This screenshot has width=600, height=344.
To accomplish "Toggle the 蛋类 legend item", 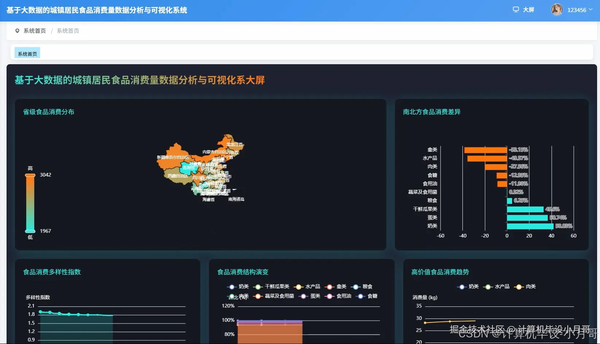I will (311, 296).
